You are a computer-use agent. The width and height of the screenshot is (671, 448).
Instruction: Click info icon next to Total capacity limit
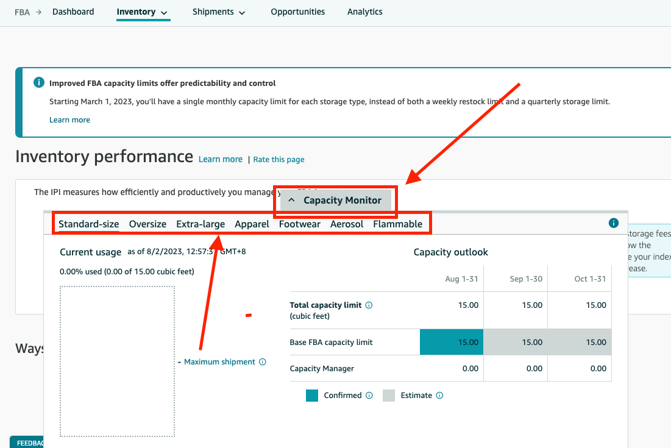click(369, 305)
